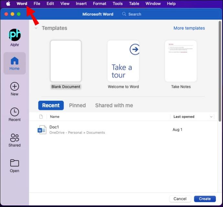Open the View menu
The image size is (223, 207).
coord(65,4)
